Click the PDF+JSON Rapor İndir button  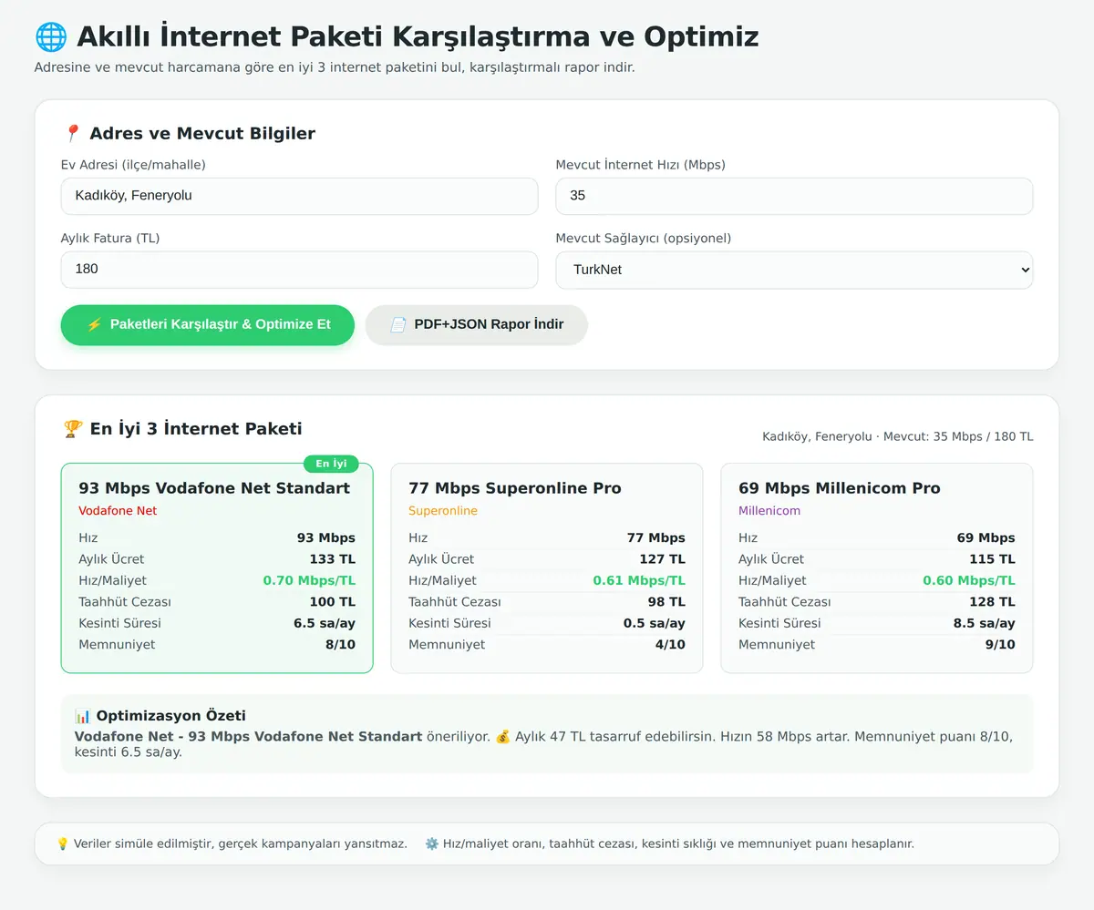(477, 324)
